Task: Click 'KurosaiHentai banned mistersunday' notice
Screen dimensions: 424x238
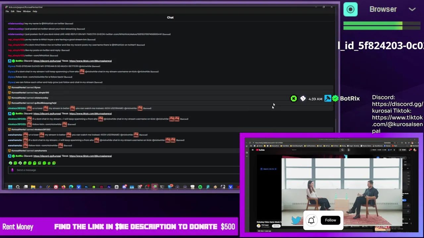Action: tap(171, 98)
